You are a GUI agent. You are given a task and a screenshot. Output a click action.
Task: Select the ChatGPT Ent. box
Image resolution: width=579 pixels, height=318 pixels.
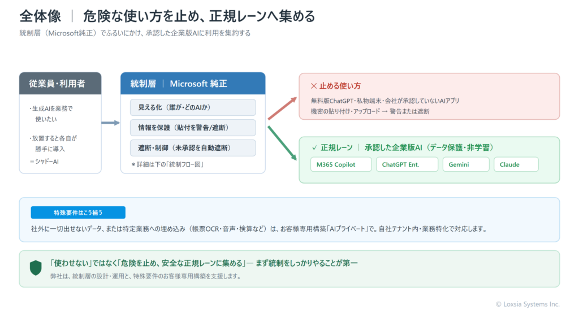pos(407,164)
